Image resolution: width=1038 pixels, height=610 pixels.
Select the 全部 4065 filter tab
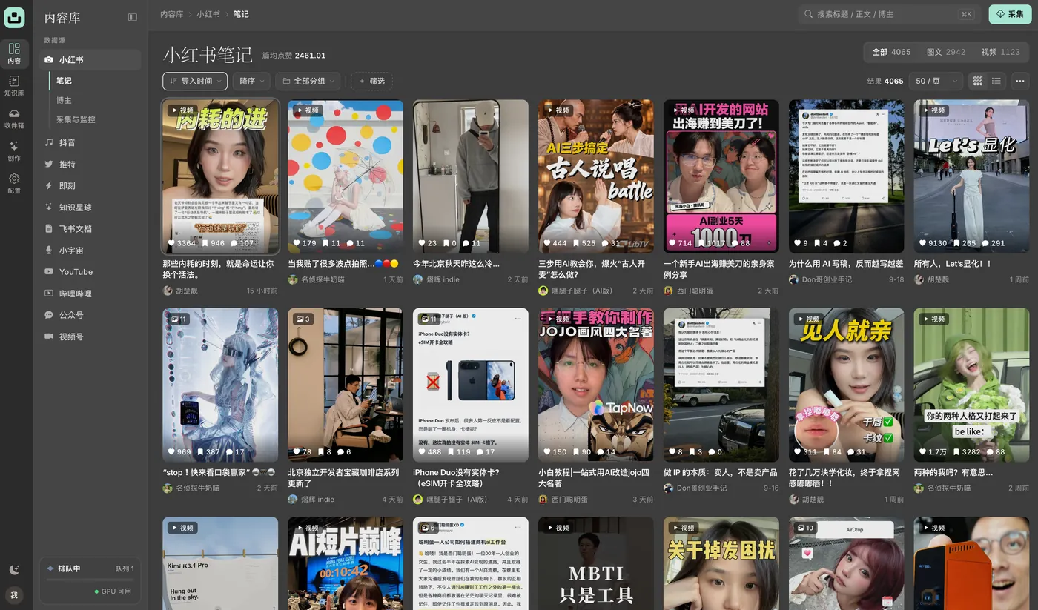coord(891,53)
